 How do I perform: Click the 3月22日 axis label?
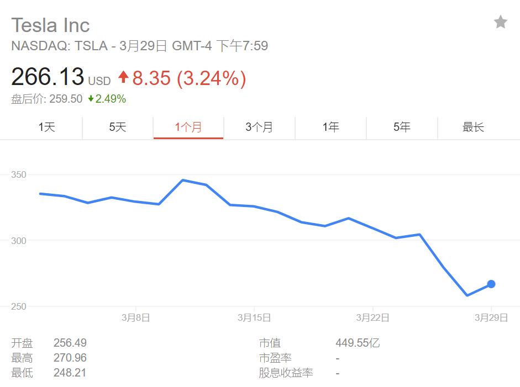click(x=373, y=318)
